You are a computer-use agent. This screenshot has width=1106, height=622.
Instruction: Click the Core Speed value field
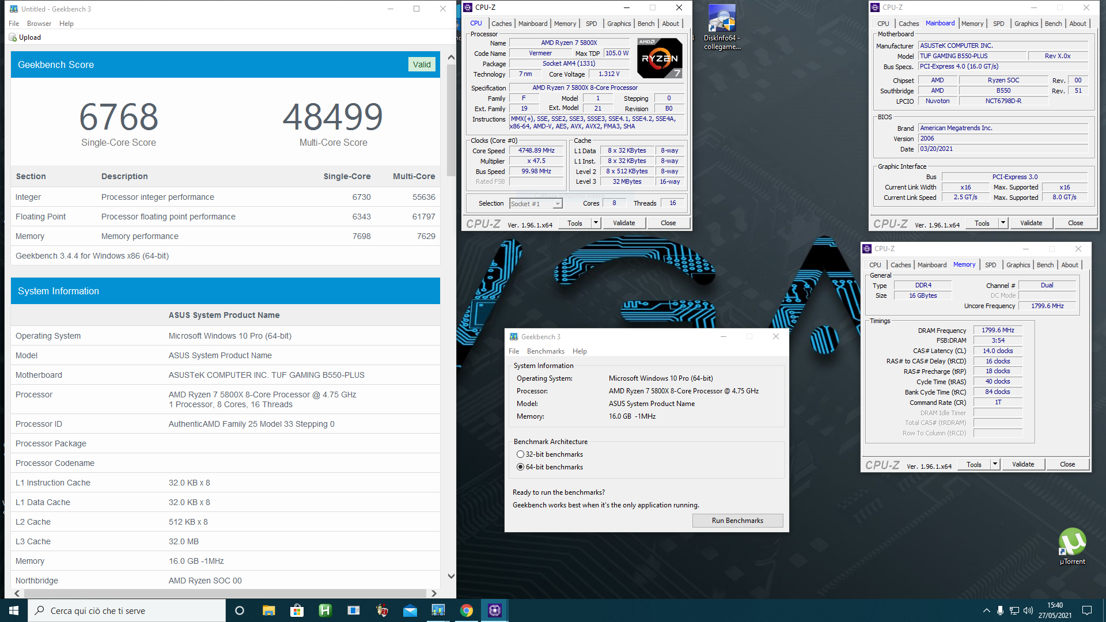tap(536, 151)
